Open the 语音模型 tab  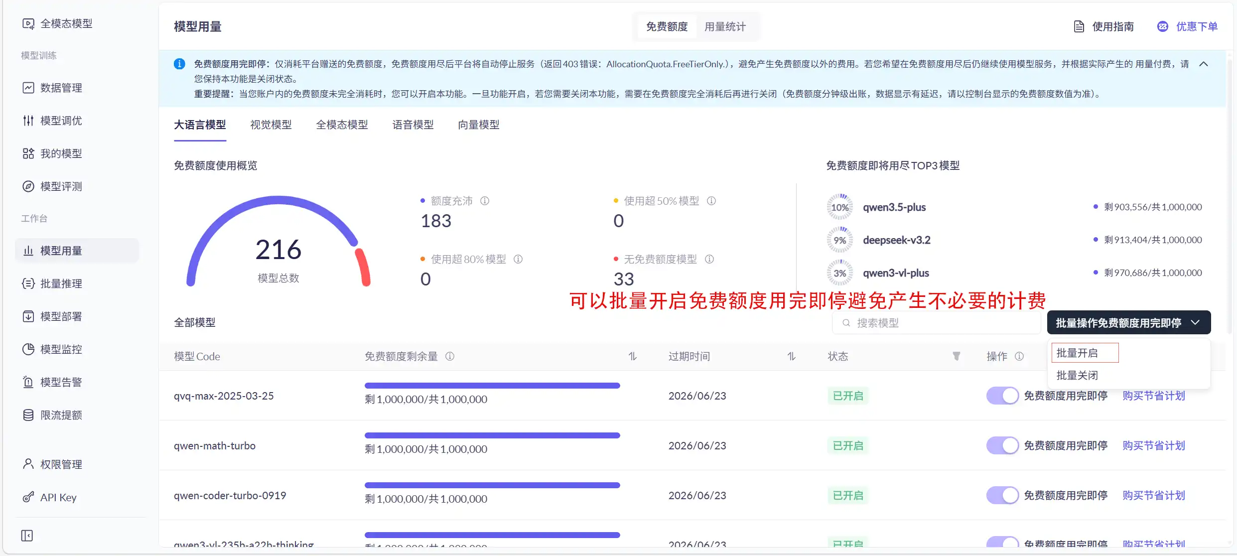tap(413, 125)
